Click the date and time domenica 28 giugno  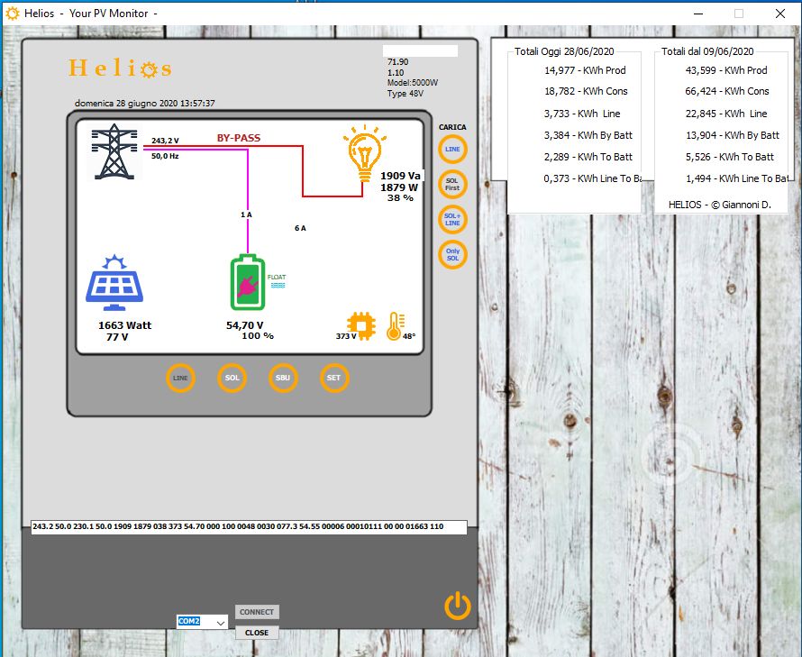pyautogui.click(x=145, y=104)
